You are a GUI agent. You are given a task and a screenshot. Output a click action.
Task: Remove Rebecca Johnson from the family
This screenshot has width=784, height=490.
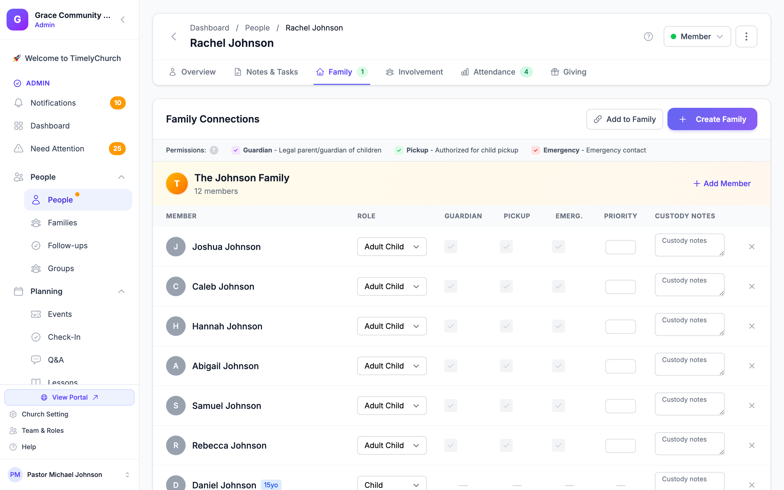752,446
